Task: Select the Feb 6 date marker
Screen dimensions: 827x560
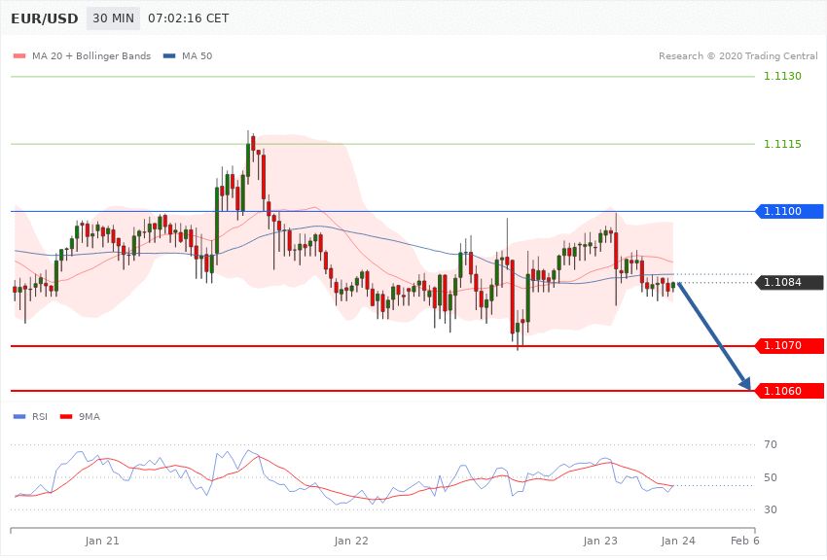Action: [744, 540]
